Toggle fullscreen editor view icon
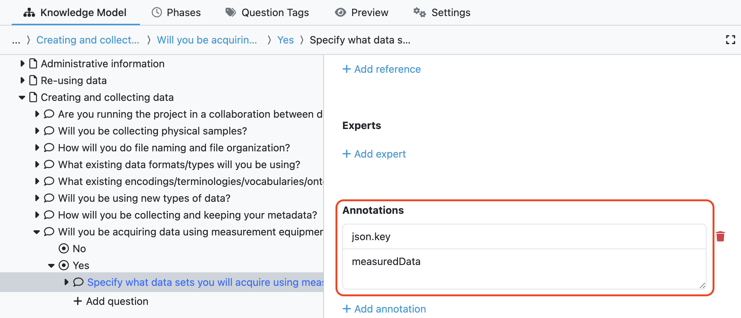741x318 pixels. pyautogui.click(x=730, y=40)
